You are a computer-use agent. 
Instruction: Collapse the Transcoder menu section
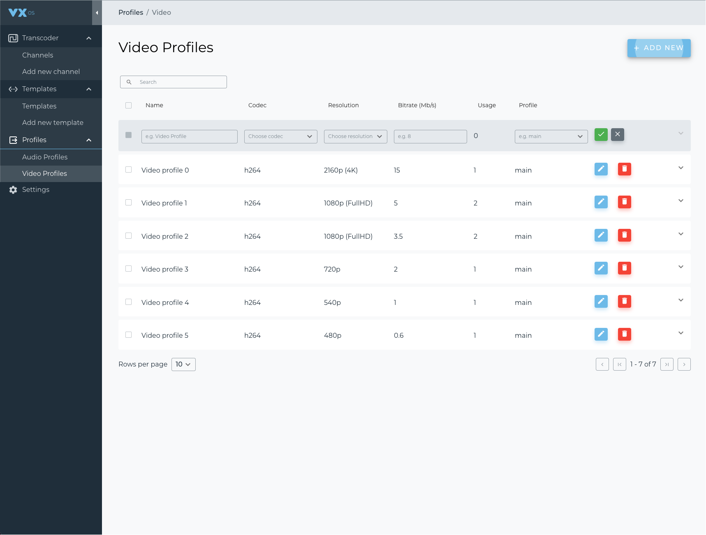point(89,38)
